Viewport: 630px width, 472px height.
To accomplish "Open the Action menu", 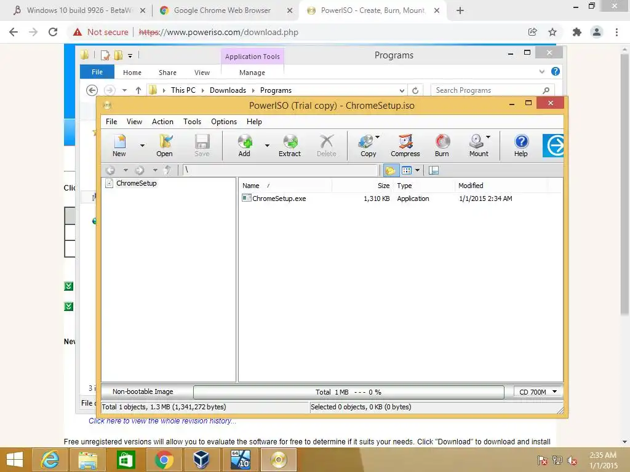I will 162,122.
